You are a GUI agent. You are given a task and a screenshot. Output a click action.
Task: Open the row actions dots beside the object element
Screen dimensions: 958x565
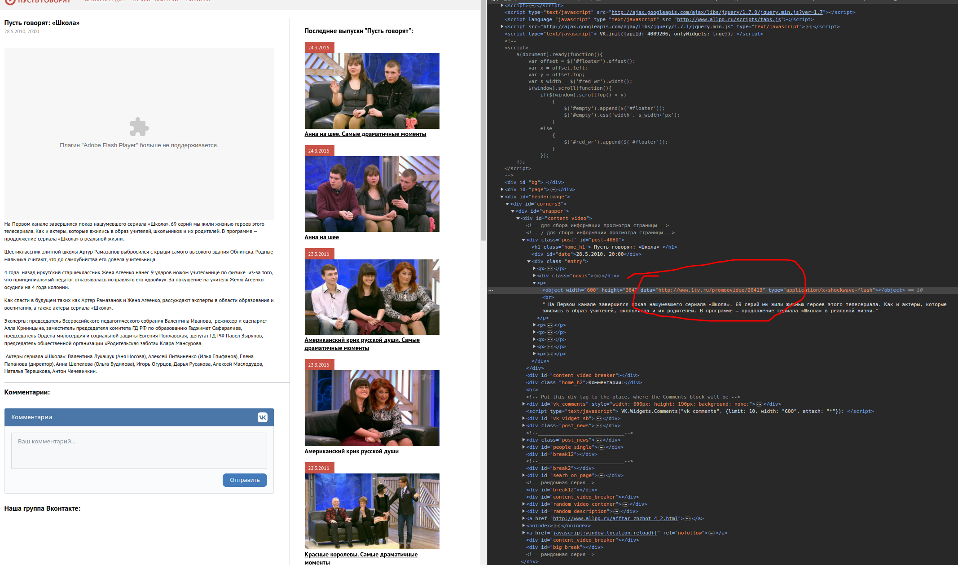[x=491, y=290]
